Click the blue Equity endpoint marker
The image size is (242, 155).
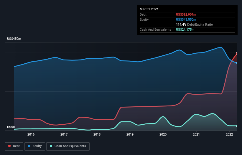pos(237,63)
